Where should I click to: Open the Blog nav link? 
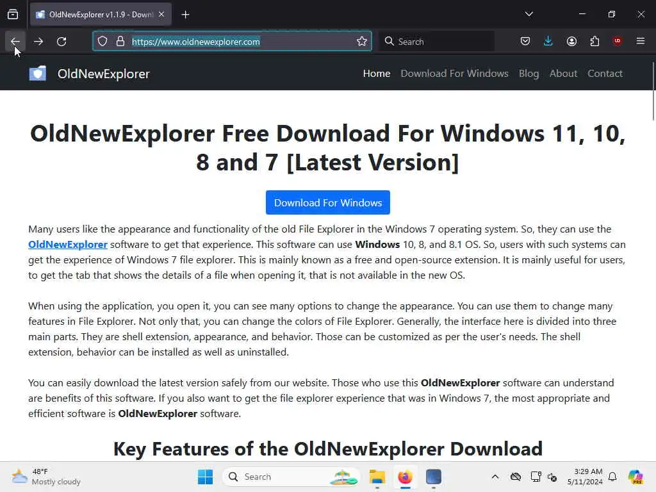click(x=529, y=74)
